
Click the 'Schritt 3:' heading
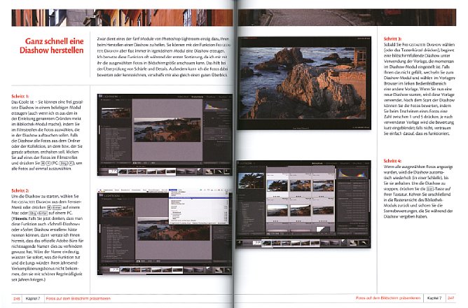pos(392,38)
